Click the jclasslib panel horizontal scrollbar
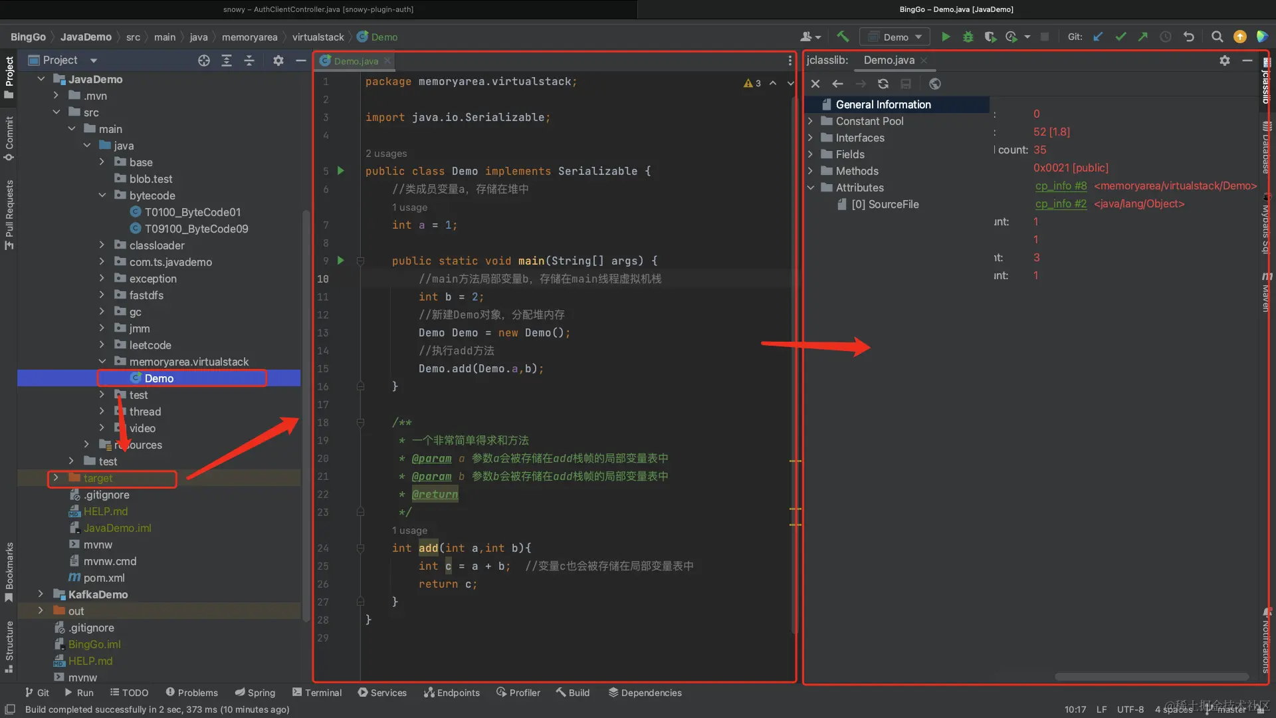1276x718 pixels. click(x=1151, y=677)
